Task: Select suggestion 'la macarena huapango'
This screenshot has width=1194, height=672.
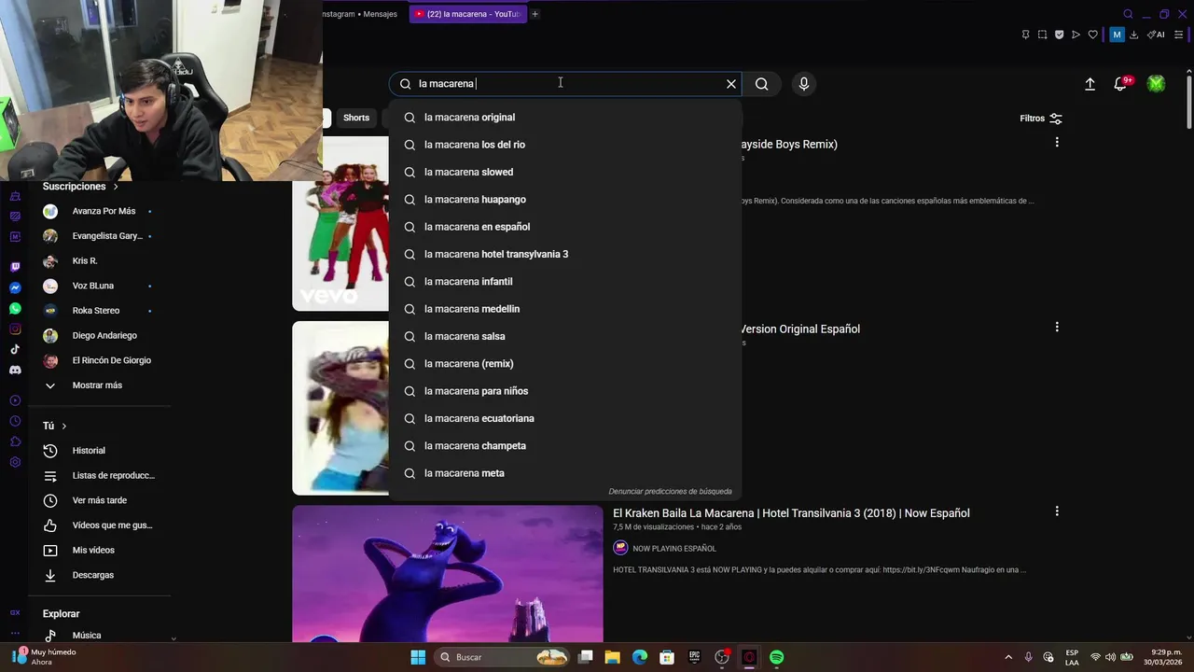Action: pyautogui.click(x=565, y=200)
